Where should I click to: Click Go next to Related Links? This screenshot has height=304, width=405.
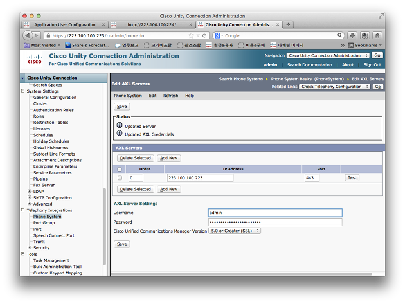pos(377,87)
